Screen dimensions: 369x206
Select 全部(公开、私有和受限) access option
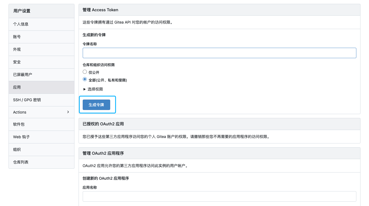85,79
